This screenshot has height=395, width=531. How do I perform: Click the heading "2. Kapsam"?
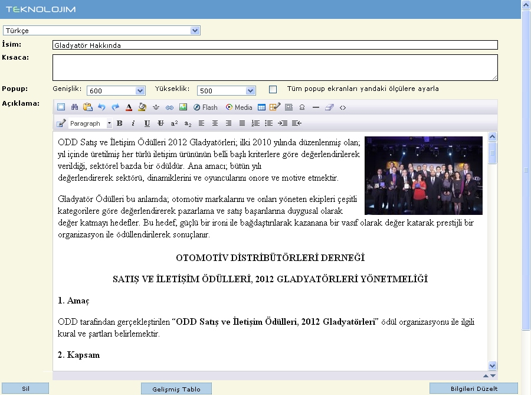(x=78, y=355)
